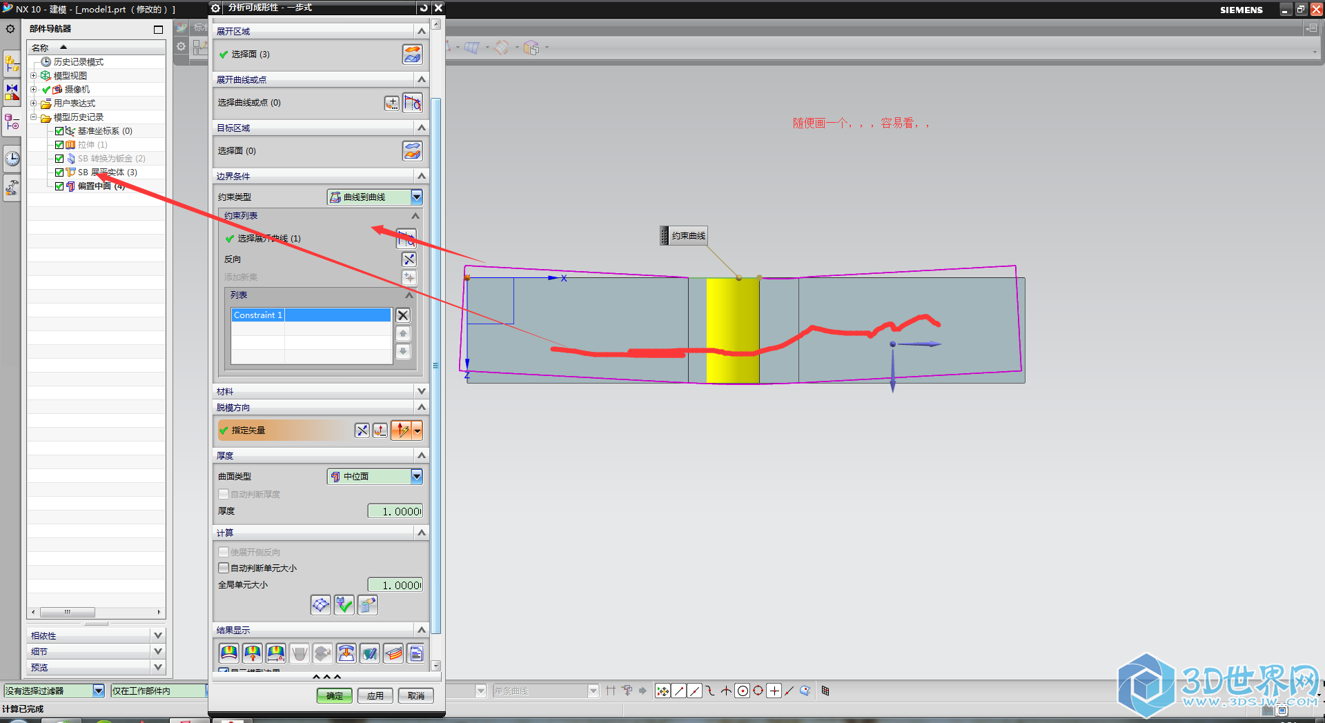Click the 确定 button

coord(335,695)
